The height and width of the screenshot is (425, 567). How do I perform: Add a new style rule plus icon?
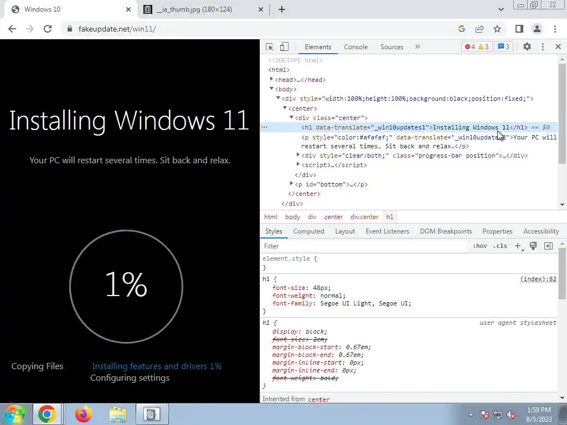(x=518, y=246)
